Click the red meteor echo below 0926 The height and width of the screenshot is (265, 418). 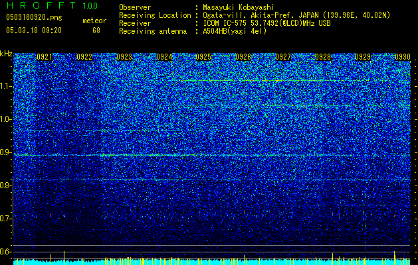click(244, 212)
